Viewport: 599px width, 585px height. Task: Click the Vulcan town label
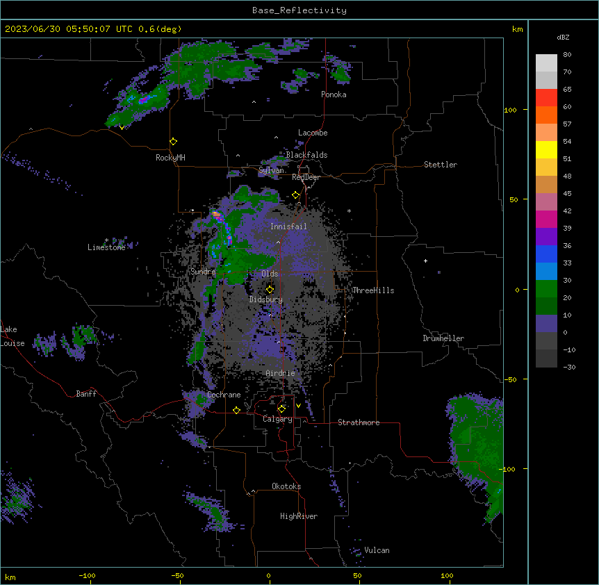pyautogui.click(x=377, y=550)
